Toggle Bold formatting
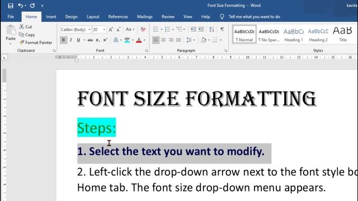Image resolution: width=358 pixels, height=201 pixels. coord(63,40)
